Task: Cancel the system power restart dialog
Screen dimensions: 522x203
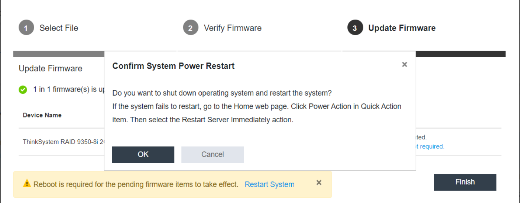Action: tap(213, 155)
